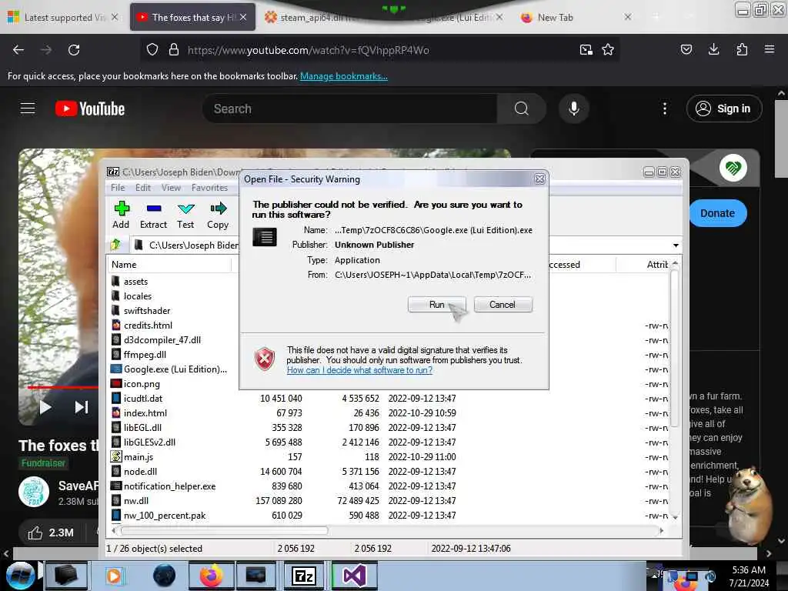
Task: Open the Manage bookmarks link
Action: [344, 76]
